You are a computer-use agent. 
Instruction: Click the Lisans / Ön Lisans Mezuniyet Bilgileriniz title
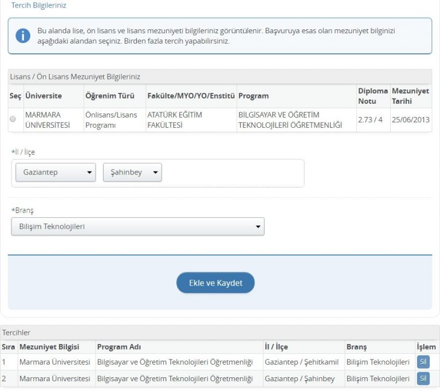tap(75, 77)
